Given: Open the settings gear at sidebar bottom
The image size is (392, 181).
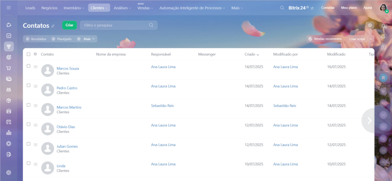Looking at the screenshot, I should point(9,173).
